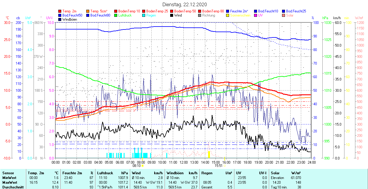Click the 12:00 label on time axis
Screen dimensions: 368x189
[184, 162]
